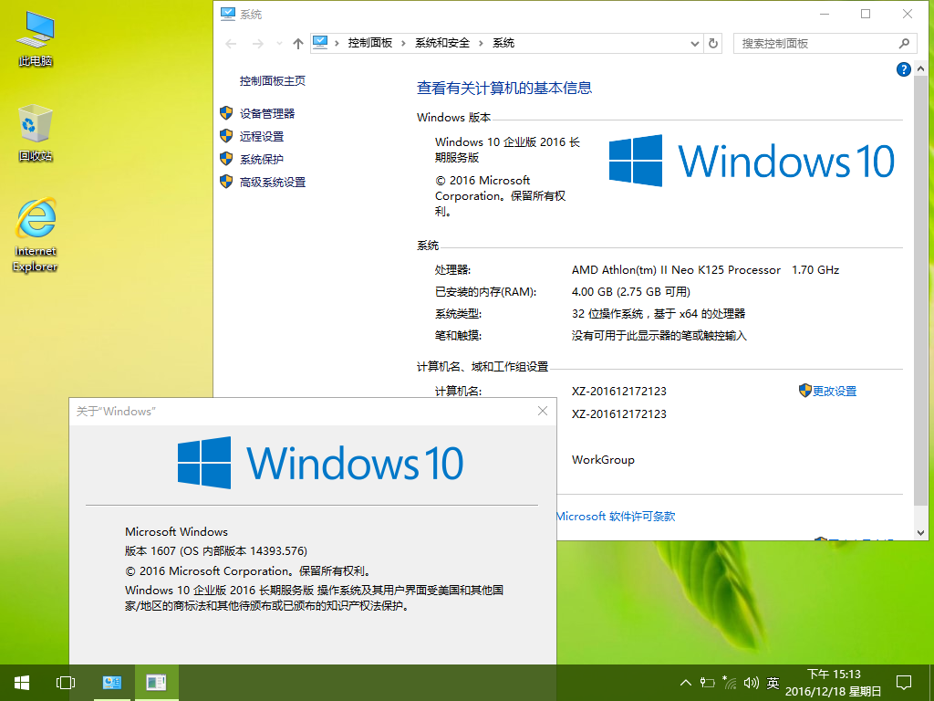Click the computer icon in address bar
The image size is (934, 701).
[x=320, y=42]
